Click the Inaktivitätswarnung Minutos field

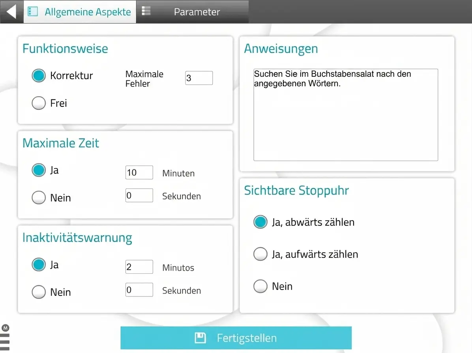pyautogui.click(x=139, y=267)
